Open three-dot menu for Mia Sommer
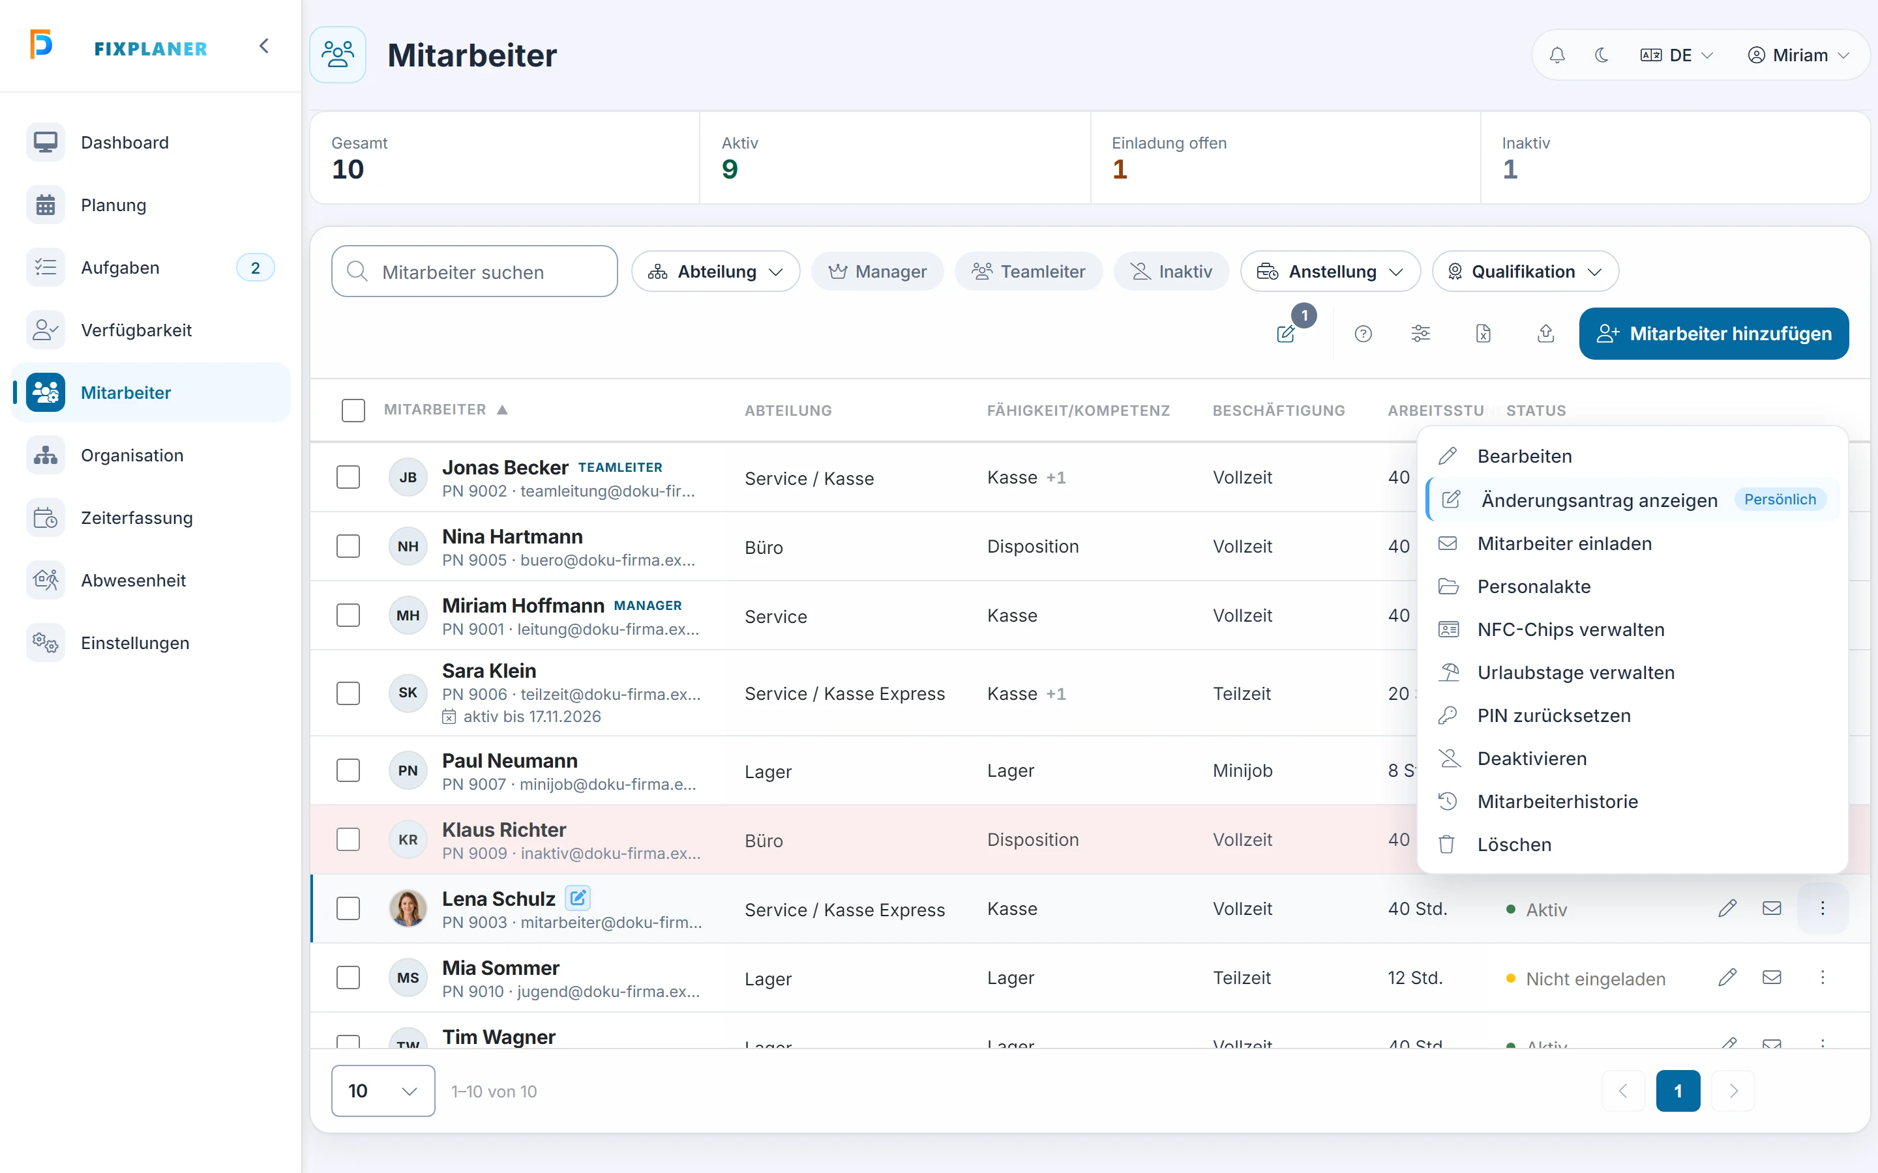The width and height of the screenshot is (1878, 1173). pyautogui.click(x=1823, y=977)
